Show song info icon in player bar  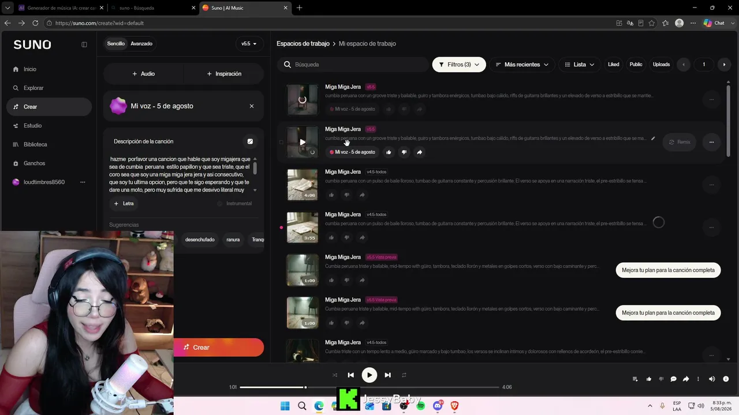pyautogui.click(x=726, y=379)
